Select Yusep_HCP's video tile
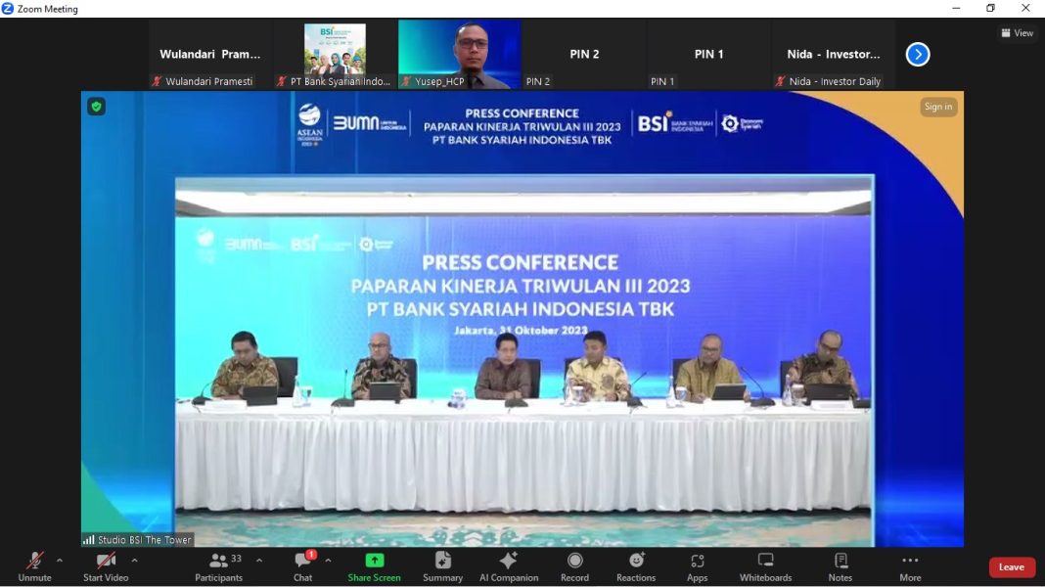This screenshot has height=587, width=1045. 459,55
